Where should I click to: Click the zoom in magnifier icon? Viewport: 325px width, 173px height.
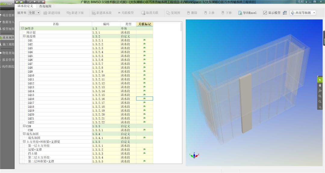(320, 96)
